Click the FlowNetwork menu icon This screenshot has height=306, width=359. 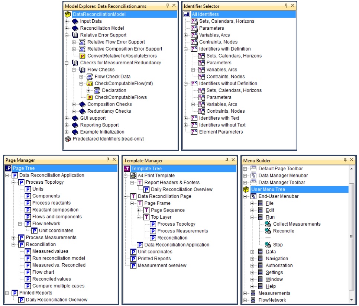coord(253,300)
